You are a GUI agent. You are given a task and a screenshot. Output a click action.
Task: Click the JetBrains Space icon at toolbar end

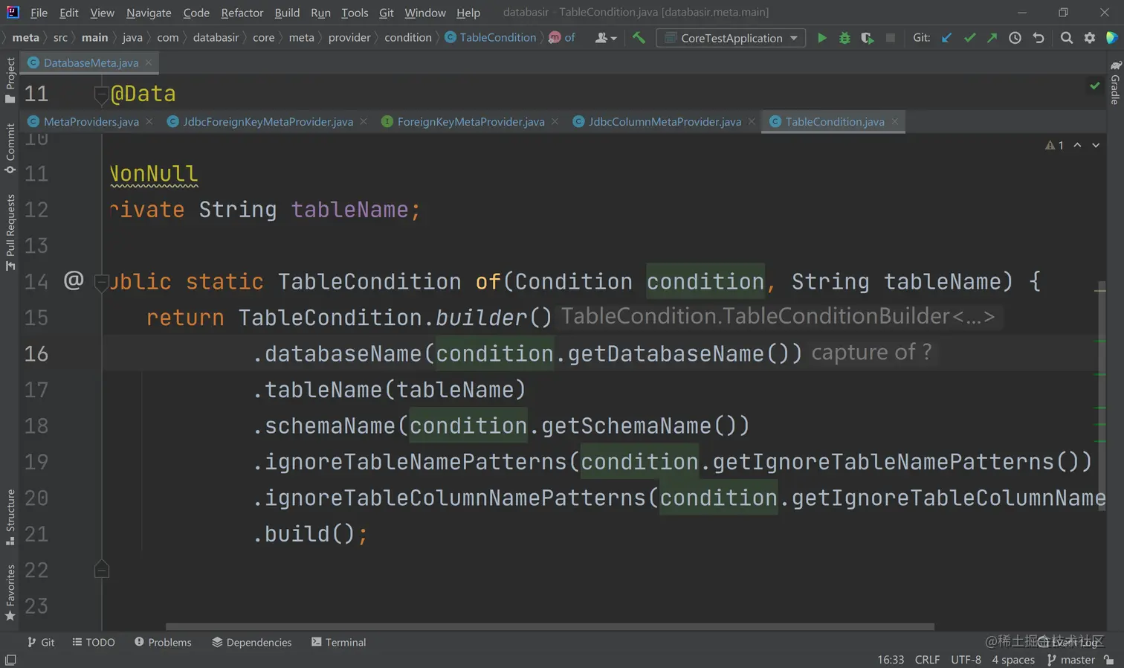click(x=1112, y=38)
